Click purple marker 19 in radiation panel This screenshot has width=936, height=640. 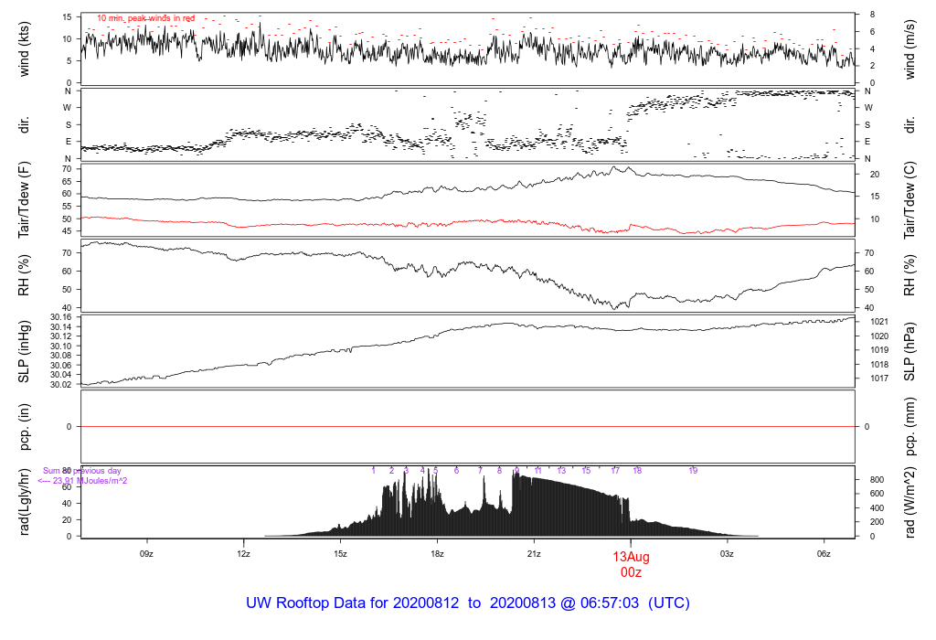(693, 471)
